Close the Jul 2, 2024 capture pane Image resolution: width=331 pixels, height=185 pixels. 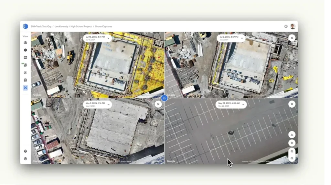pyautogui.click(x=292, y=38)
